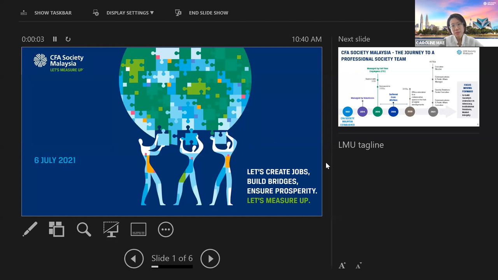
Task: End the slide show via text button
Action: 209,13
